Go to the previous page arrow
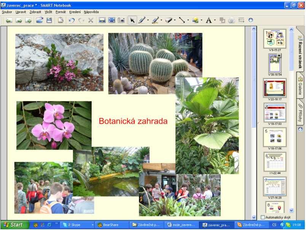 tap(9, 20)
